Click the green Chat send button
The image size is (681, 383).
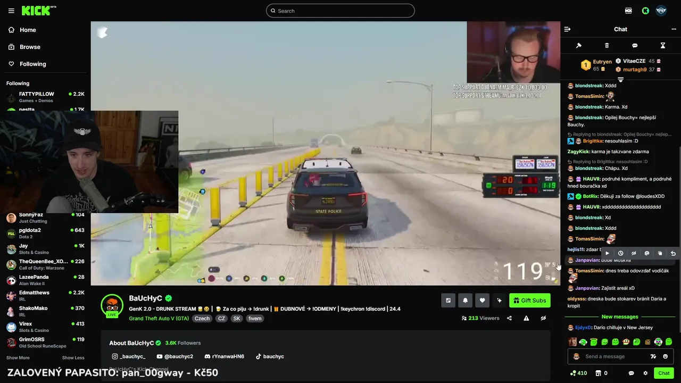pos(663,373)
